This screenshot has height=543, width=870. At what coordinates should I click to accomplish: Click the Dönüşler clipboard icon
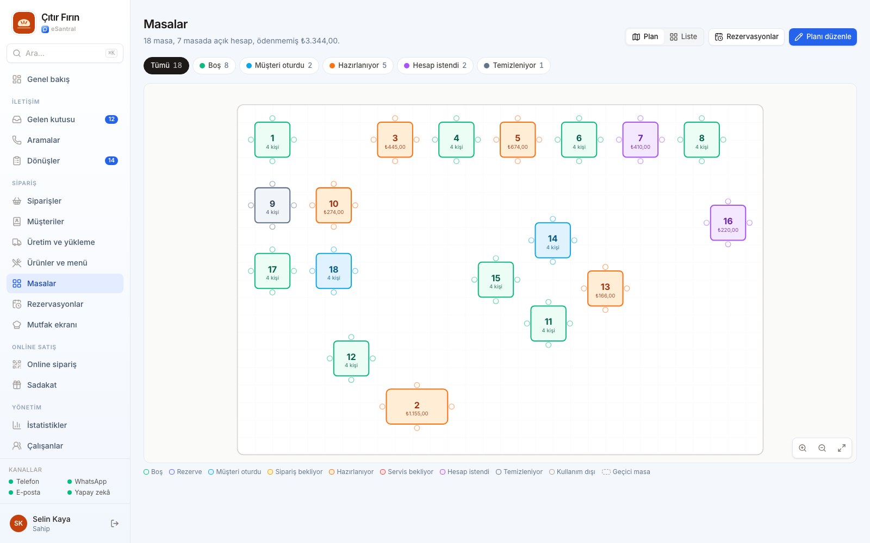coord(17,161)
